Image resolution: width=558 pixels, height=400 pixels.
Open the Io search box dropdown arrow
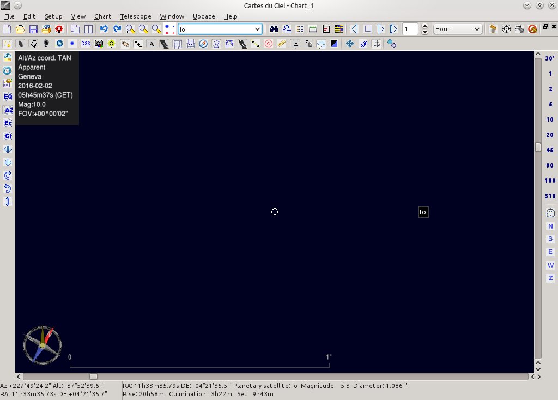[257, 29]
